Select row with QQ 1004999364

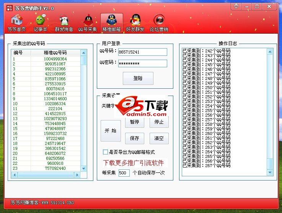click(x=46, y=59)
